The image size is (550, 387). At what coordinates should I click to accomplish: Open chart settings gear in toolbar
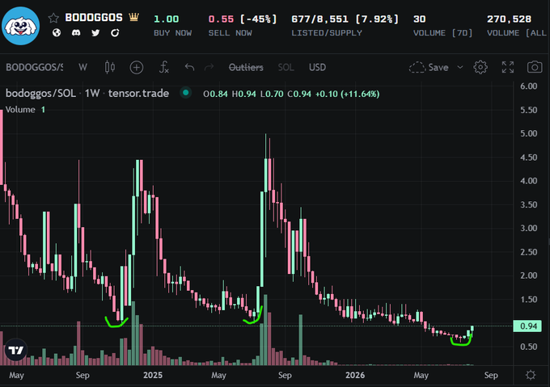coord(480,67)
